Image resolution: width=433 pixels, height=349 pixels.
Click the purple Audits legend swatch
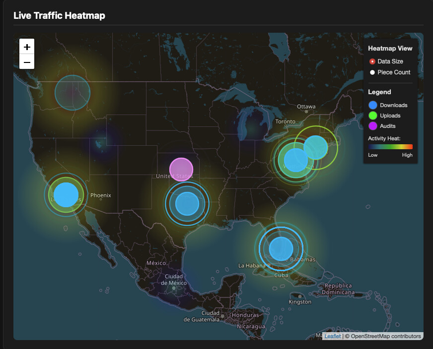point(372,126)
